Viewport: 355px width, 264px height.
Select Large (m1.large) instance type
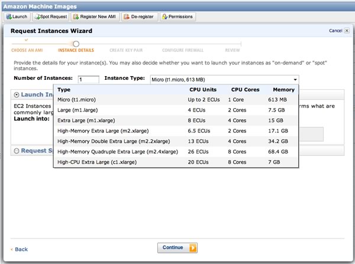pos(76,110)
